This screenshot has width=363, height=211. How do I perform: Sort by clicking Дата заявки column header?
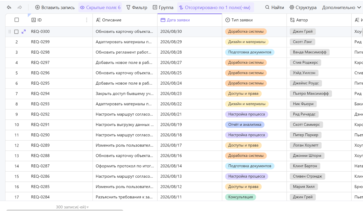click(x=190, y=20)
